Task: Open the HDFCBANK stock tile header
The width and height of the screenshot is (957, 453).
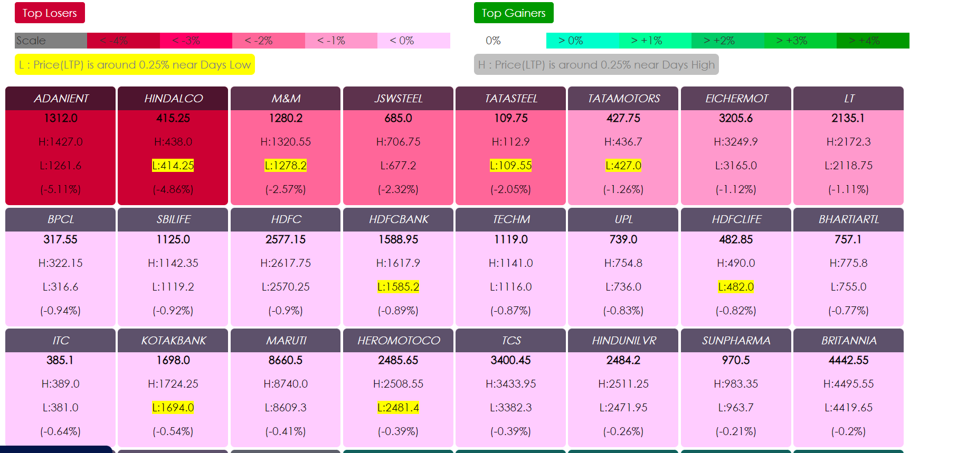Action: pos(398,219)
